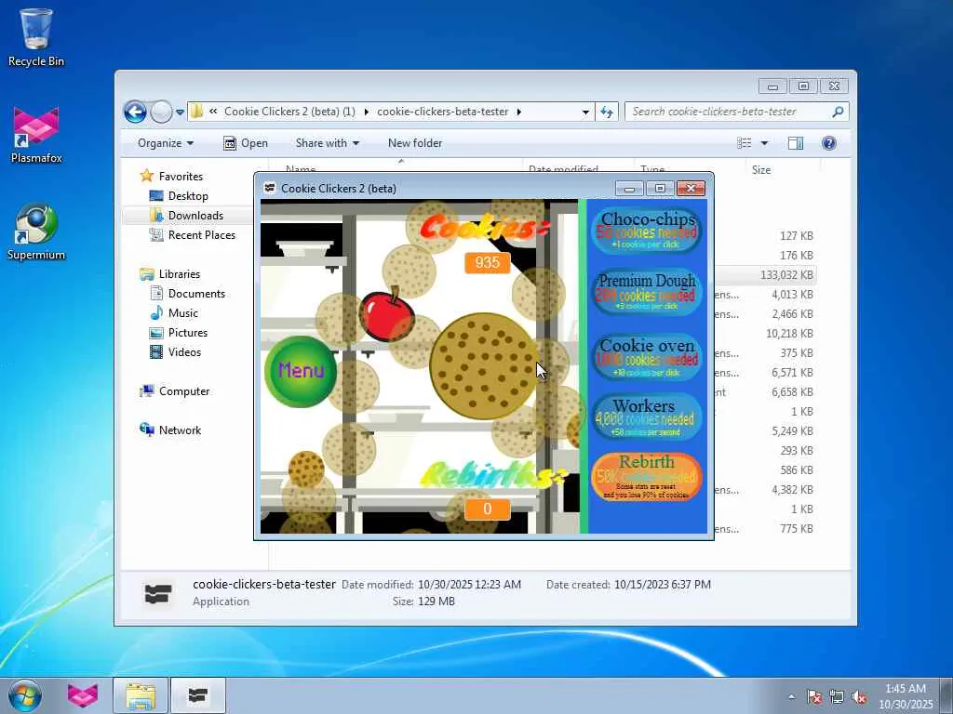Image resolution: width=953 pixels, height=714 pixels.
Task: Open recent locations dropdown arrow
Action: point(180,112)
